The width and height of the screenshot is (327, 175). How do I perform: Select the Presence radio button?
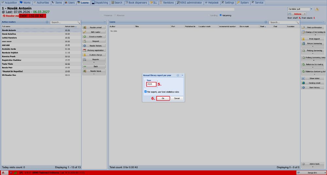(x=102, y=15)
